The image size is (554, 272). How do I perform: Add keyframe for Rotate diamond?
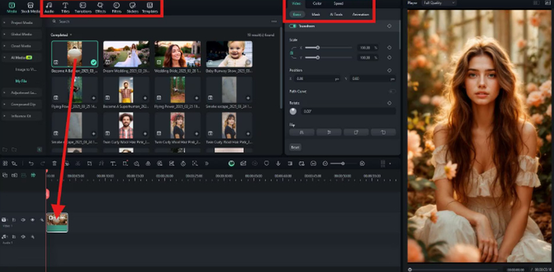click(389, 103)
